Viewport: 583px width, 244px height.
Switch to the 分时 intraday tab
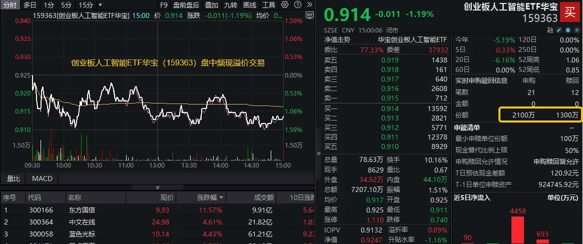pos(10,5)
